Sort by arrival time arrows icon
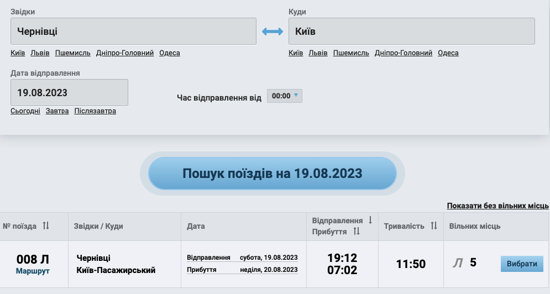Screen dimensions: 550x294 coord(357,232)
